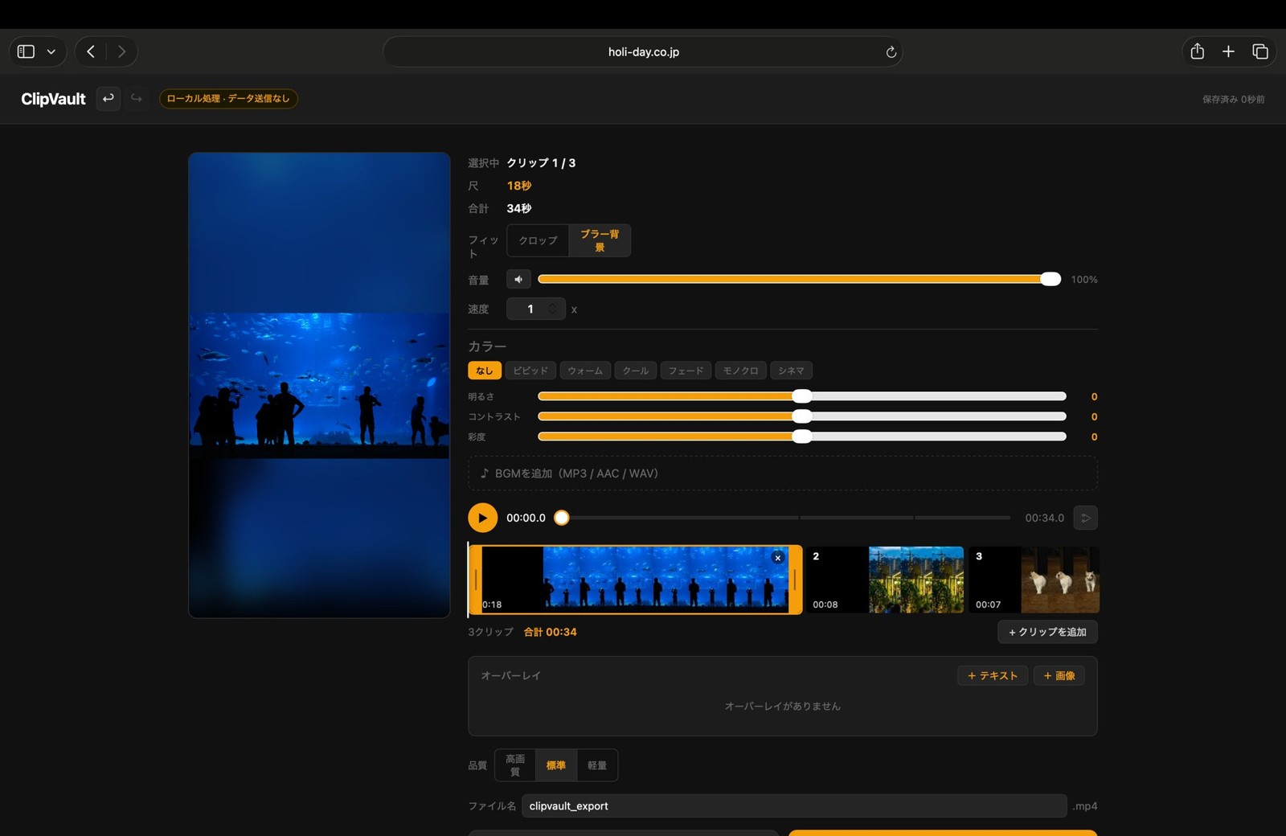Open a new tab with plus icon
1286x836 pixels.
[x=1228, y=51]
